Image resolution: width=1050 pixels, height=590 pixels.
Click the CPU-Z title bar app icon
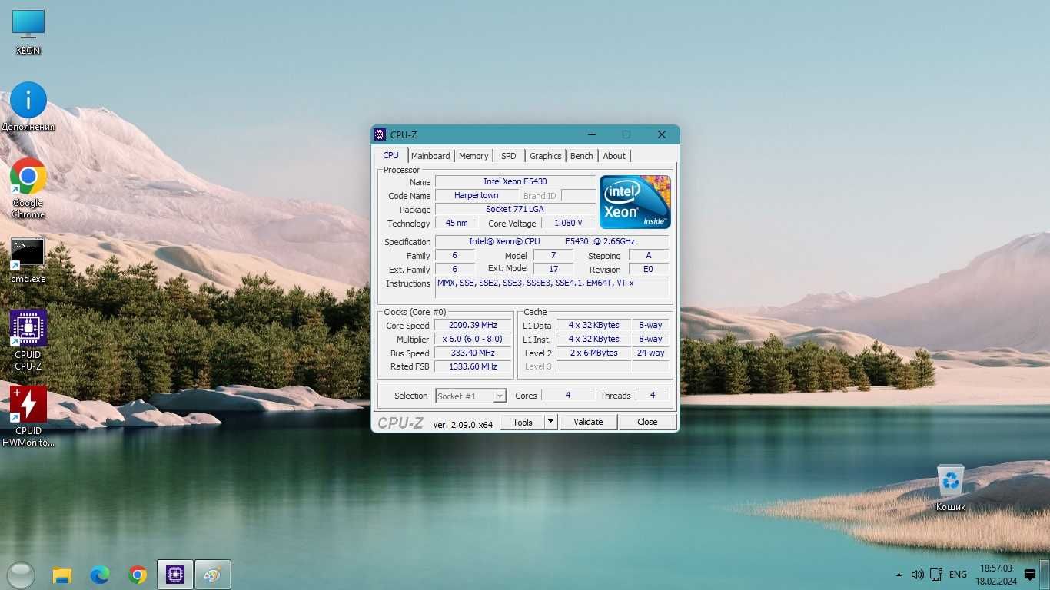[380, 134]
